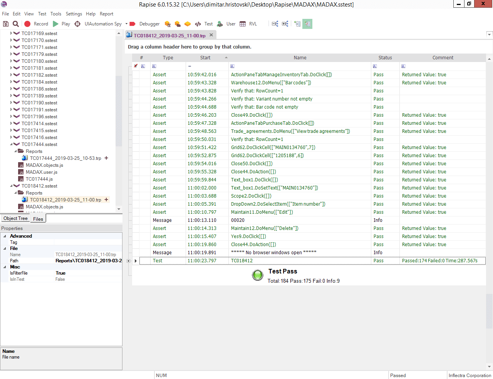Click the IsFilterFile property value True
The image size is (493, 379).
[89, 273]
